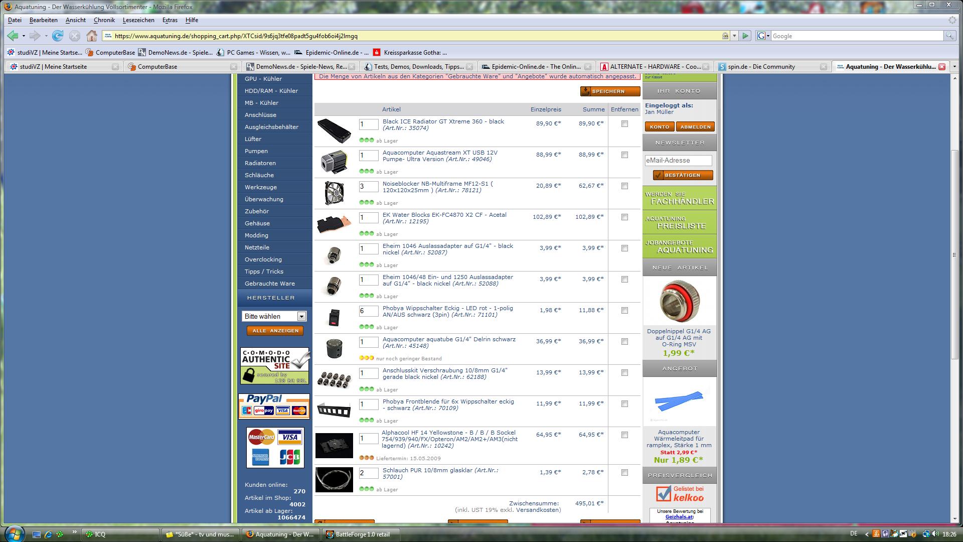The width and height of the screenshot is (963, 542).
Task: Click the Firefox reload page icon
Action: [58, 36]
